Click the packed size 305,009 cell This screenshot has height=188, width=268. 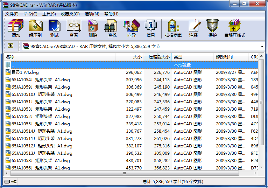click(x=162, y=153)
